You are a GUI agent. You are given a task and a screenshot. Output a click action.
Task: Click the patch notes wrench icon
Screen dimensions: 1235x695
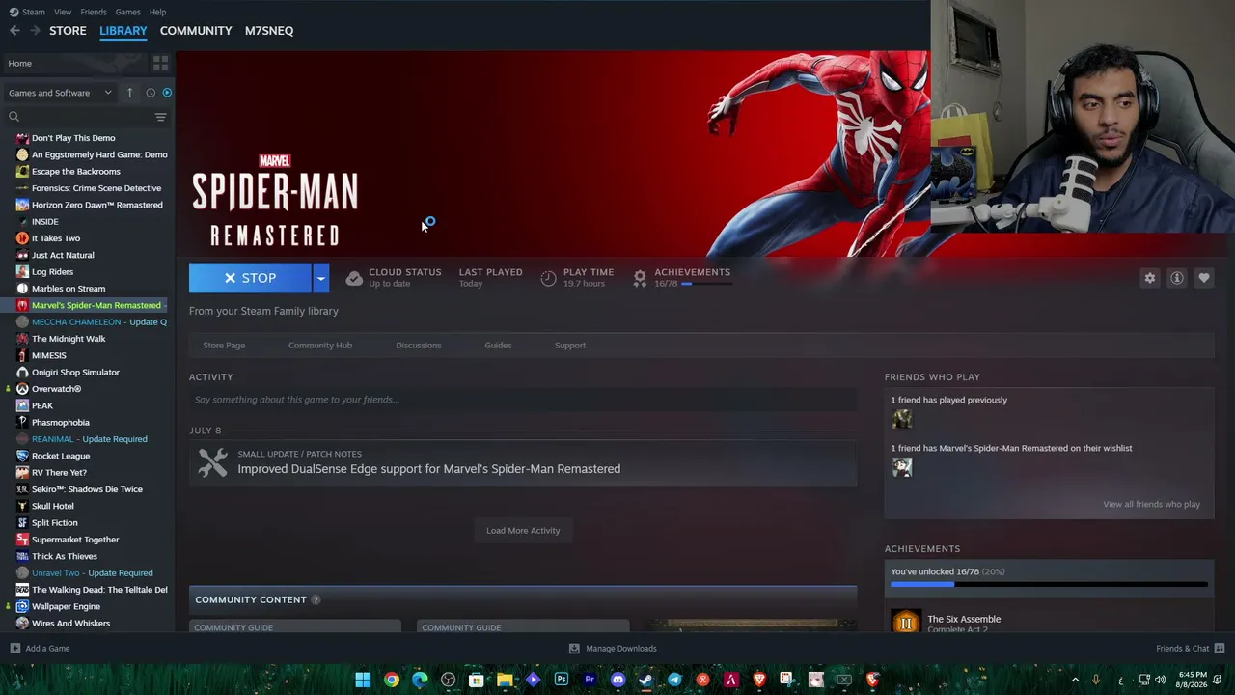[212, 462]
